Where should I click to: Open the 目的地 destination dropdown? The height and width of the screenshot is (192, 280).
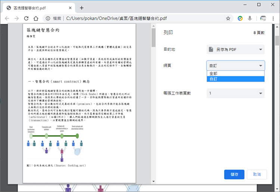point(236,49)
